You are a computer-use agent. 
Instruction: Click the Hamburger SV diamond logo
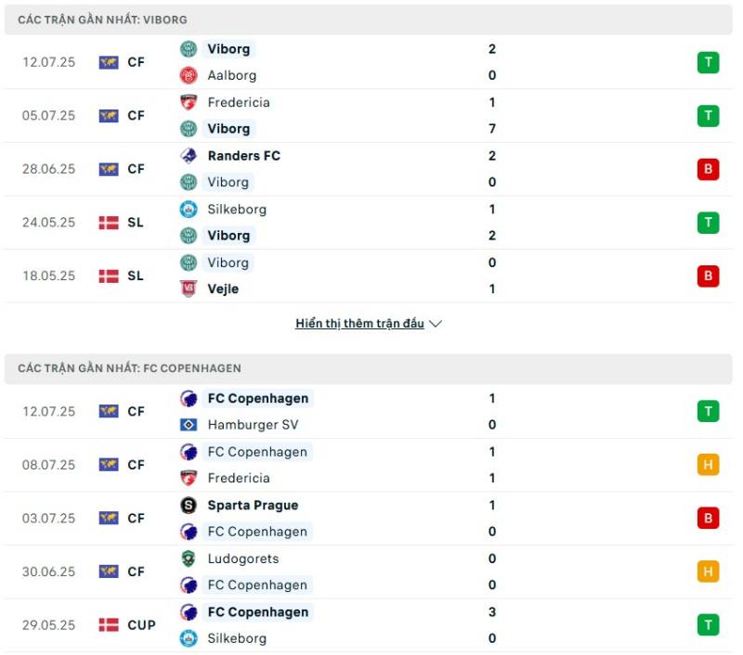tap(189, 425)
